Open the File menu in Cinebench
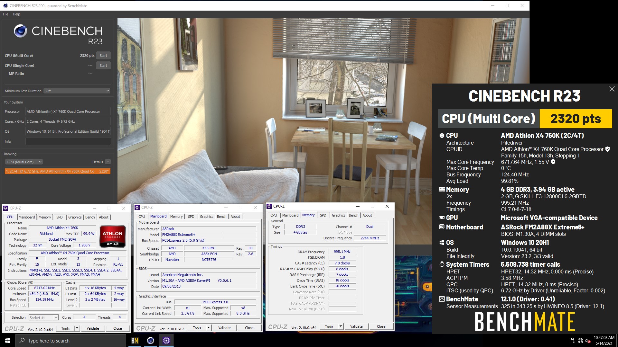 [5, 14]
